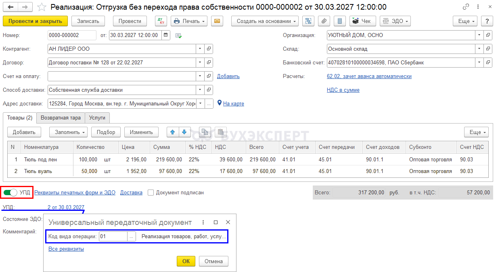Open table Еще menu in goods tab
This screenshot has width=498, height=272.
click(x=476, y=132)
